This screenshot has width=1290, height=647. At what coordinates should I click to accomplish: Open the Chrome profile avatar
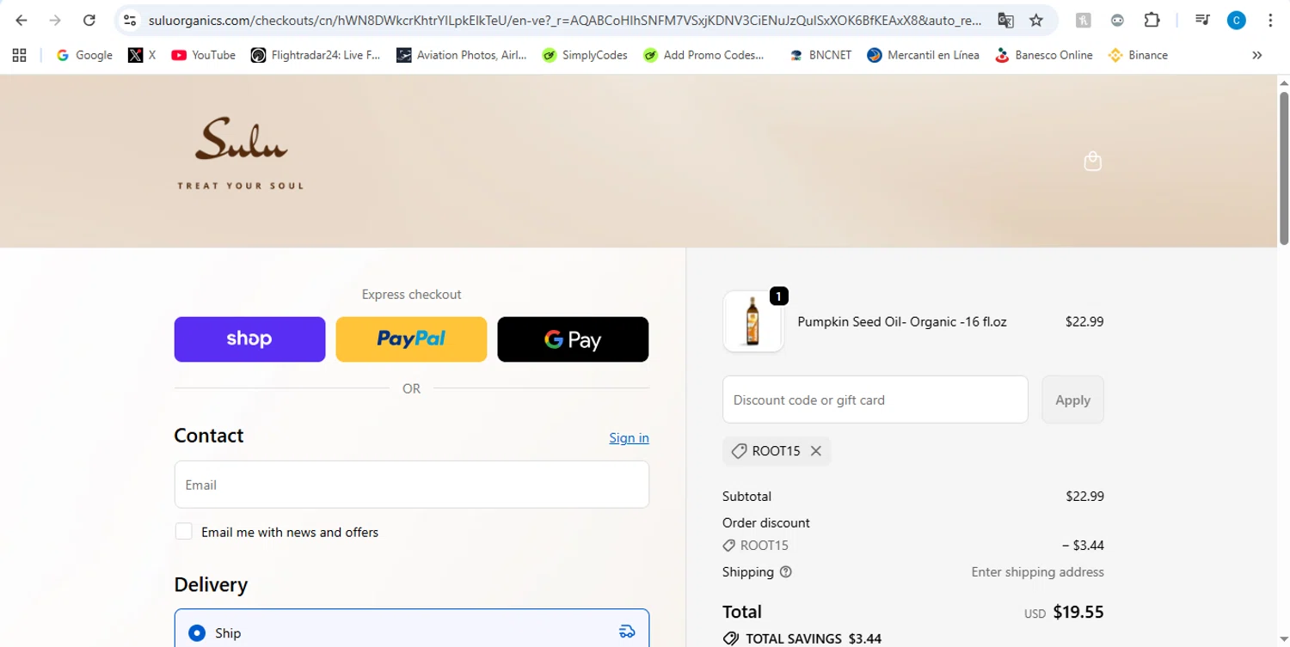[1236, 21]
